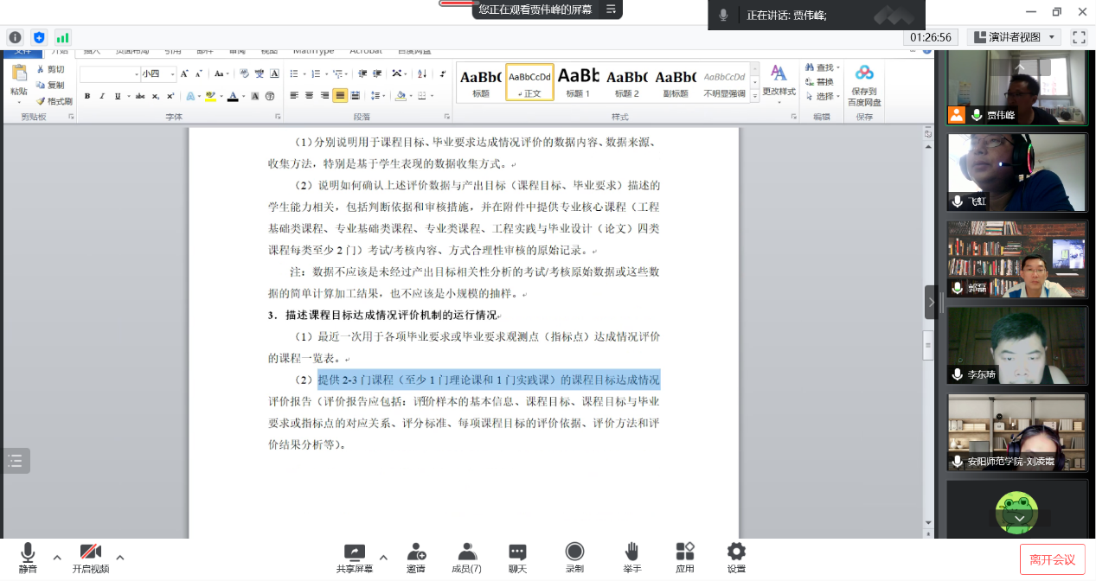Open the font color dropdown arrow
This screenshot has height=581, width=1096.
[x=242, y=96]
